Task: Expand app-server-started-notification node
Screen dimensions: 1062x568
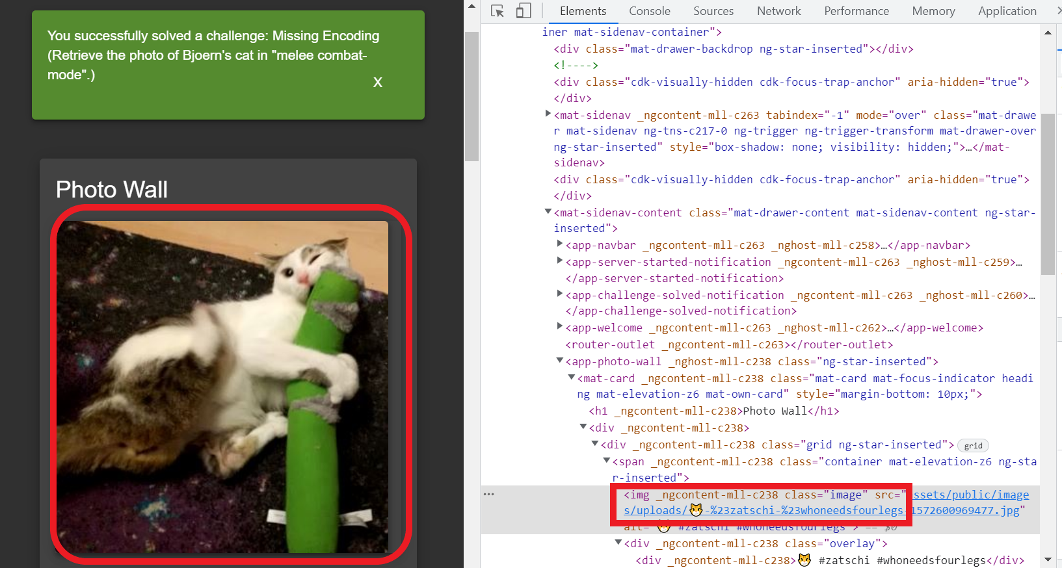Action: tap(559, 261)
